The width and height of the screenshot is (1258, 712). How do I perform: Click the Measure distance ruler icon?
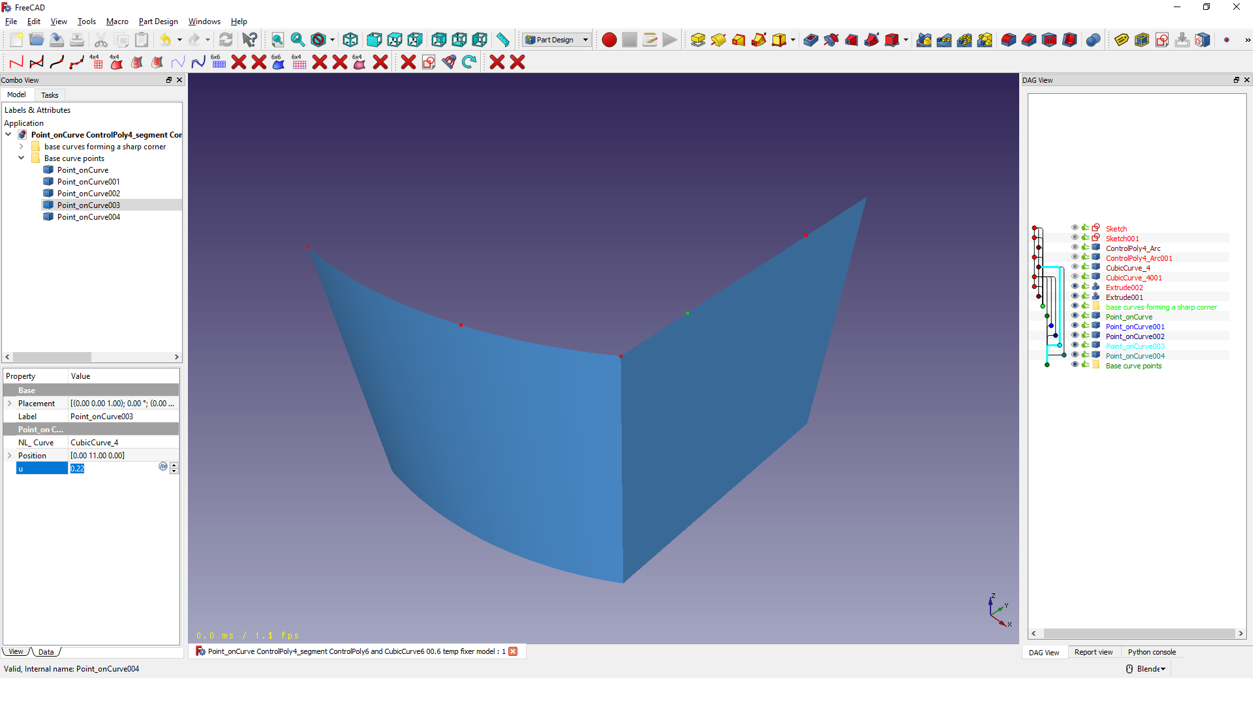[502, 40]
